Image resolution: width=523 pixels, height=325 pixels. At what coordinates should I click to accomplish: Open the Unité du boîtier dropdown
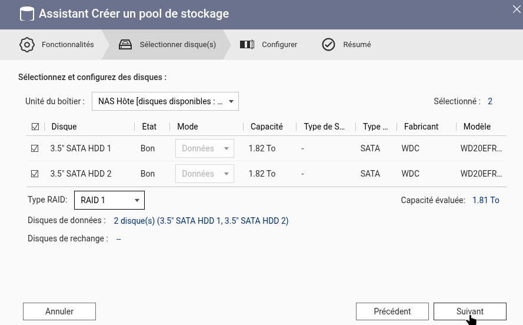165,101
